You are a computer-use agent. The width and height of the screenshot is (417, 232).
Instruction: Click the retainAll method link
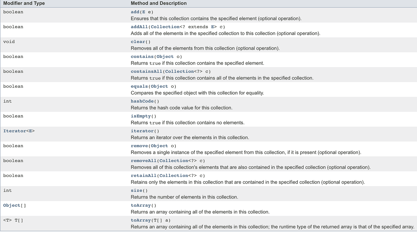click(143, 175)
